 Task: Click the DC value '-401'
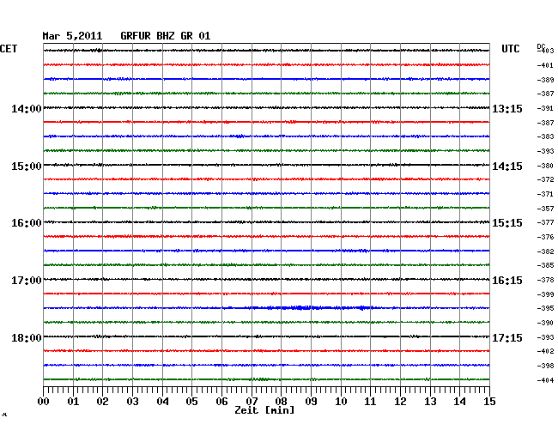coord(545,65)
